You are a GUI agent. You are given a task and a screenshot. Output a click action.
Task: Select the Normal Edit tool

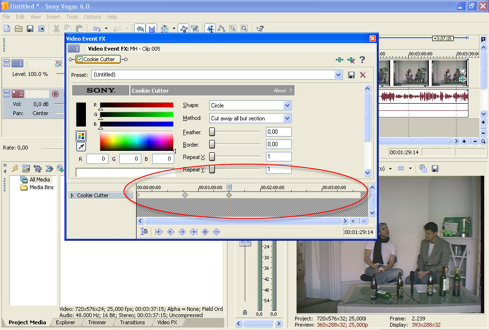click(211, 29)
